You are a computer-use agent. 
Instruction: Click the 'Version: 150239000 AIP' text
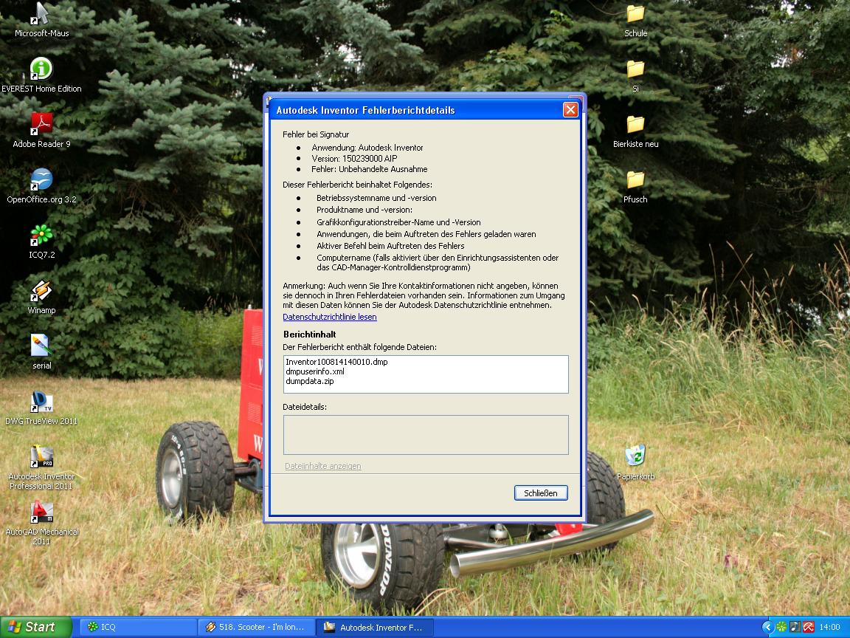(354, 159)
